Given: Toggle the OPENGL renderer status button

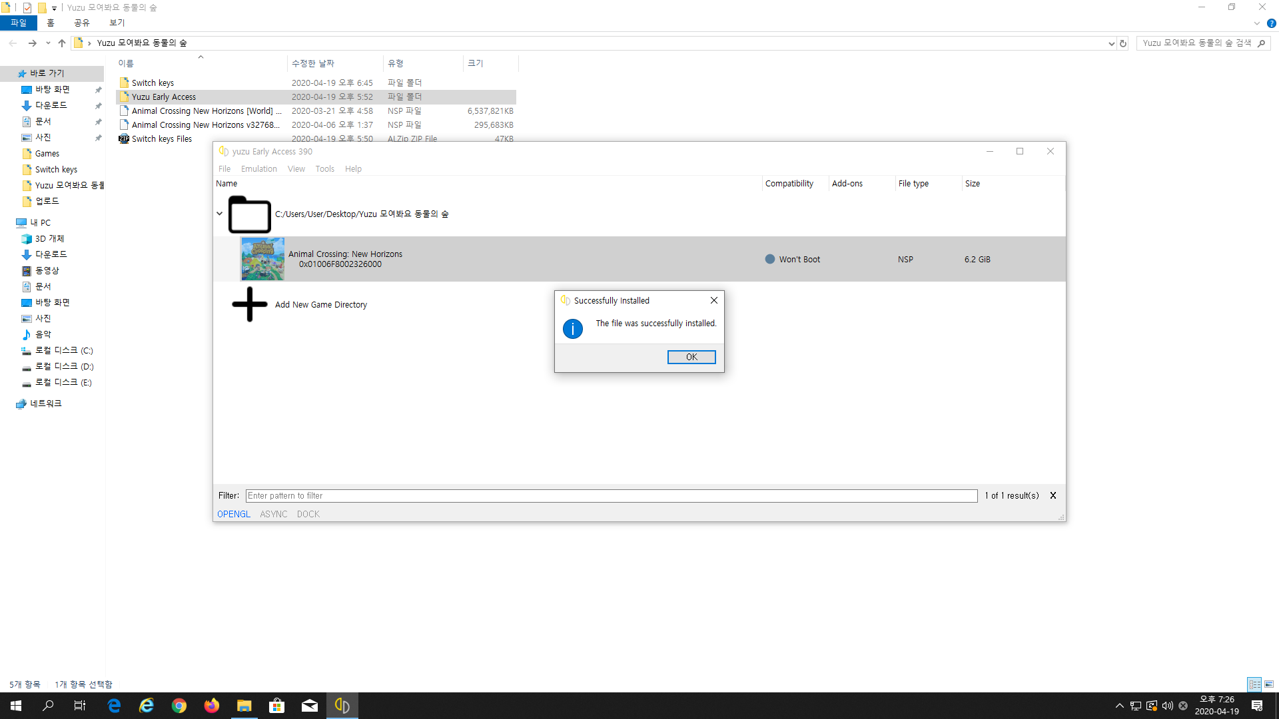Looking at the screenshot, I should [233, 514].
